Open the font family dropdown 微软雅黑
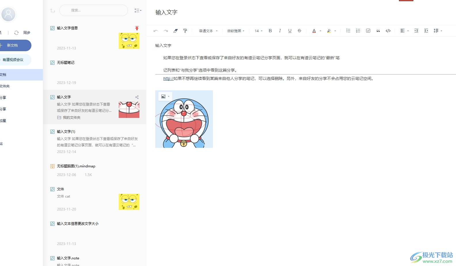This screenshot has height=266, width=456. [236, 31]
